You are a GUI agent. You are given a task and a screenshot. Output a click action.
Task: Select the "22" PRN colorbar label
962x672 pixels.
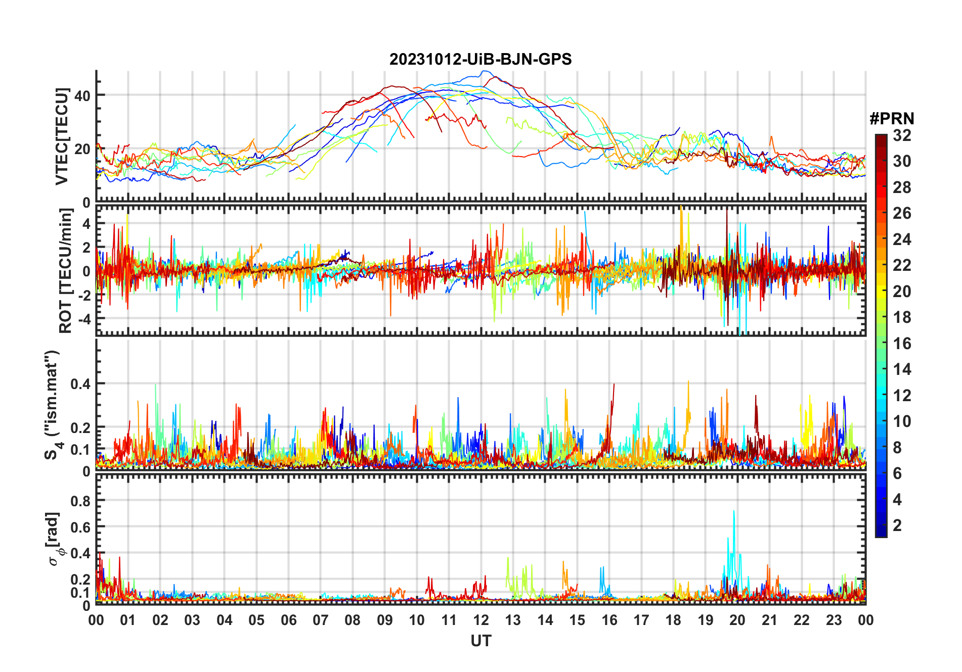[902, 265]
